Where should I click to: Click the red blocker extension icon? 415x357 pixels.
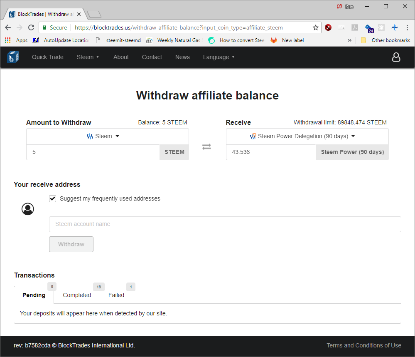coord(328,27)
